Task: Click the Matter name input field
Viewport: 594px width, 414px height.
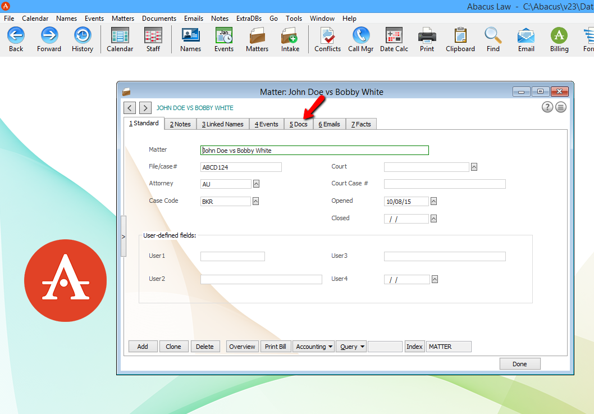Action: (314, 151)
